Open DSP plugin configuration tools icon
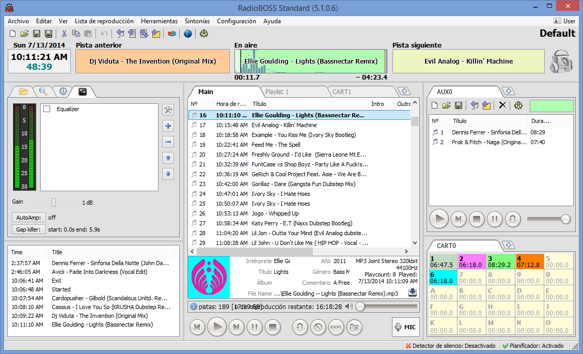This screenshot has width=583, height=354. coord(168,110)
